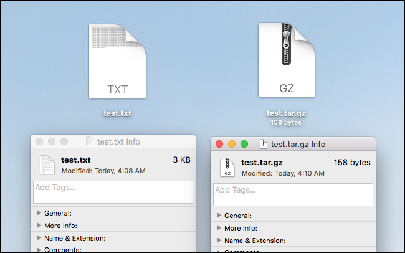
Task: Click the GZ preview icon in Info header
Action: point(227,168)
